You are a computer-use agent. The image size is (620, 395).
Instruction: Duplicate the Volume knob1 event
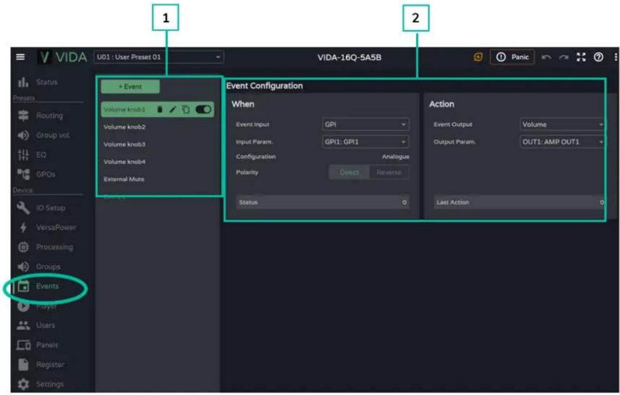pos(186,109)
